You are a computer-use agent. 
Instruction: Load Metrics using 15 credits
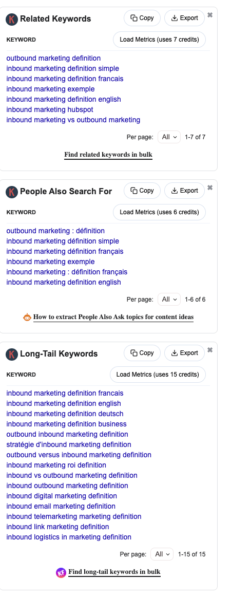158,375
